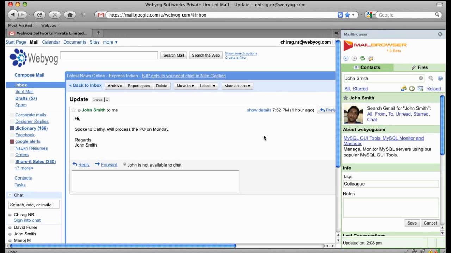The image size is (451, 253).
Task: Click the quick reply text box
Action: coord(155,181)
